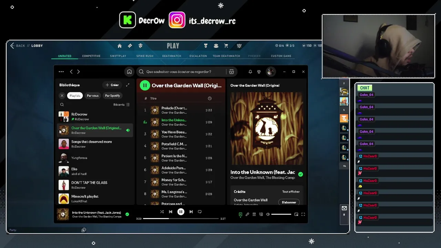441x248 pixels.
Task: Open lyrics with the microphone icon
Action: click(247, 214)
